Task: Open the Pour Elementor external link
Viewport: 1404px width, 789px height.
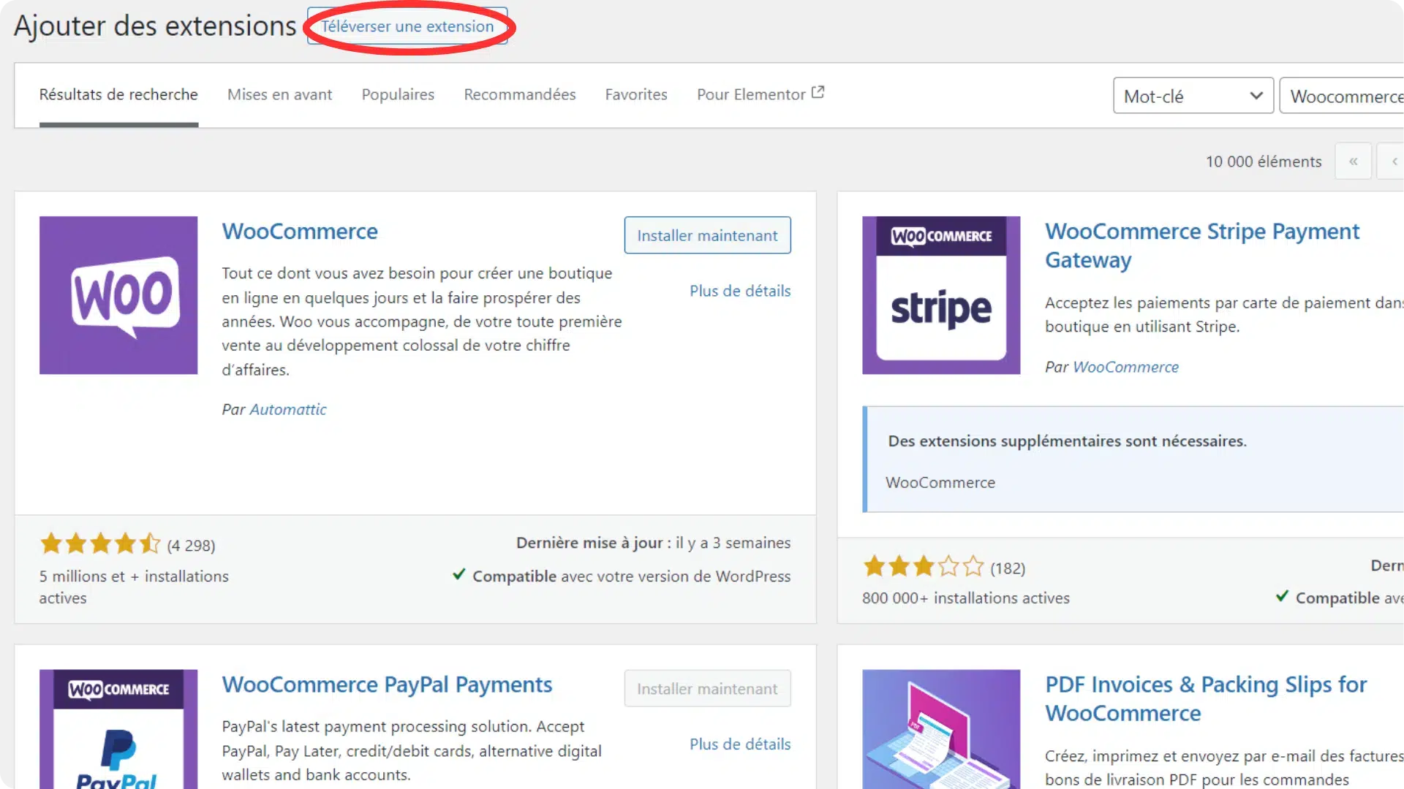Action: [x=760, y=94]
